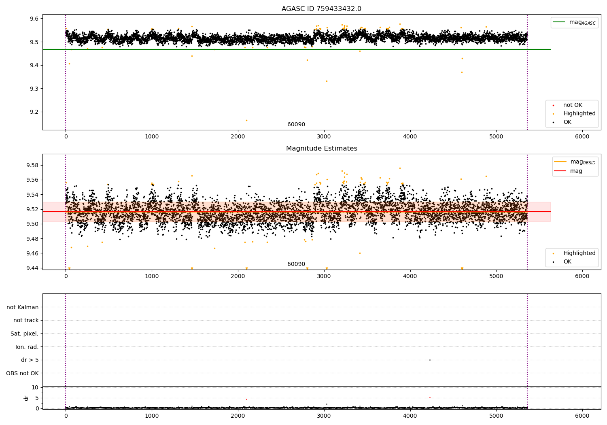Click the 6000 tick label under the top plot

[582, 137]
